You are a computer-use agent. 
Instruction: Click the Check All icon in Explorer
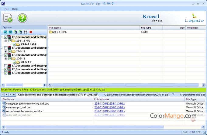5,32
